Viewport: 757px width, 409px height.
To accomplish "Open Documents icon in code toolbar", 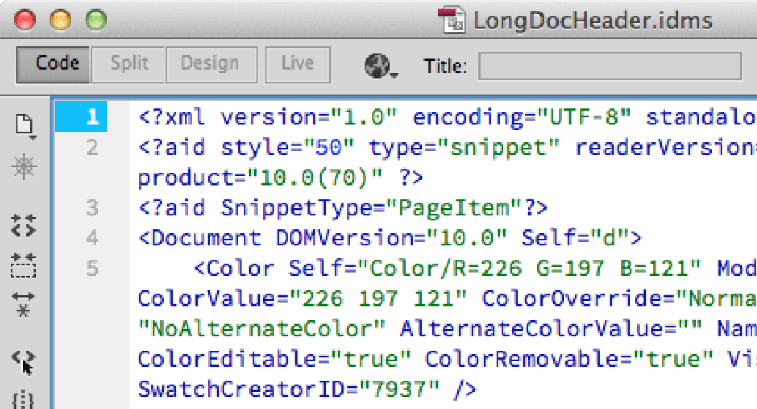I will pos(24,127).
